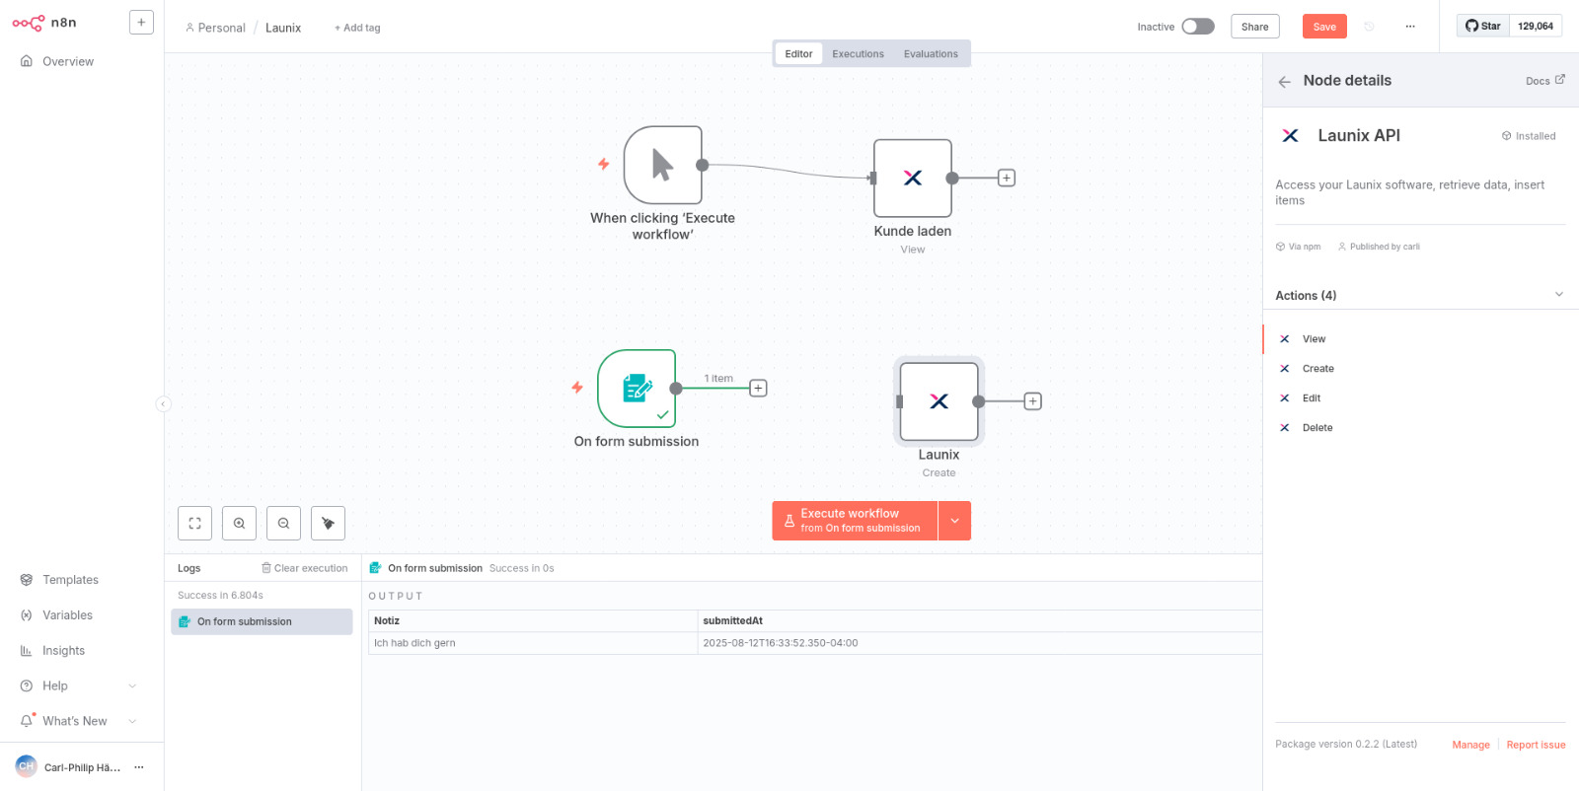Viewport: 1579px width, 791px height.
Task: Open the workflow more options menu
Action: 1410,27
